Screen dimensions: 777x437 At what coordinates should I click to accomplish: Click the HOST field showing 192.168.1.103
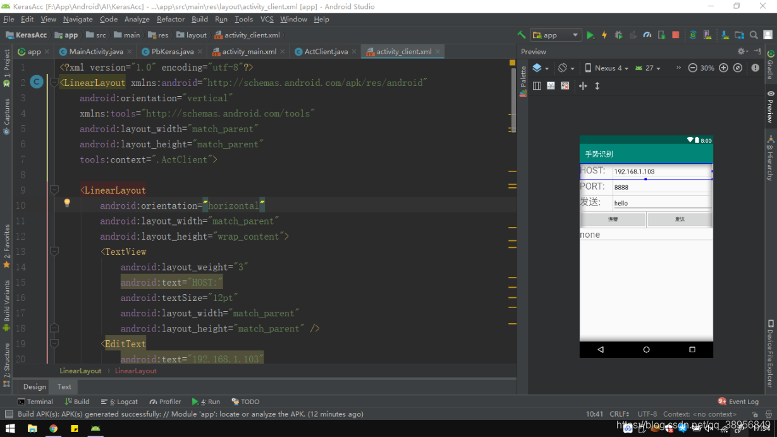(662, 171)
